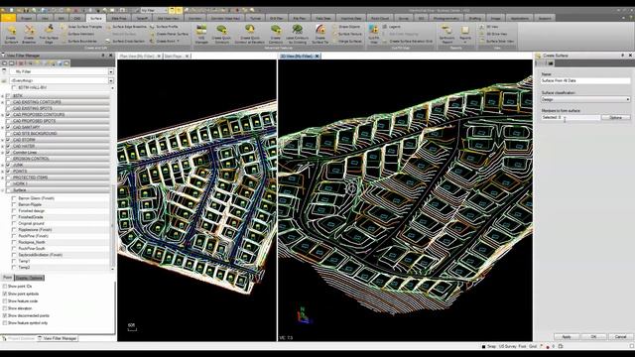This screenshot has width=635, height=357.
Task: Click the Options button in Create Surface
Action: (615, 117)
